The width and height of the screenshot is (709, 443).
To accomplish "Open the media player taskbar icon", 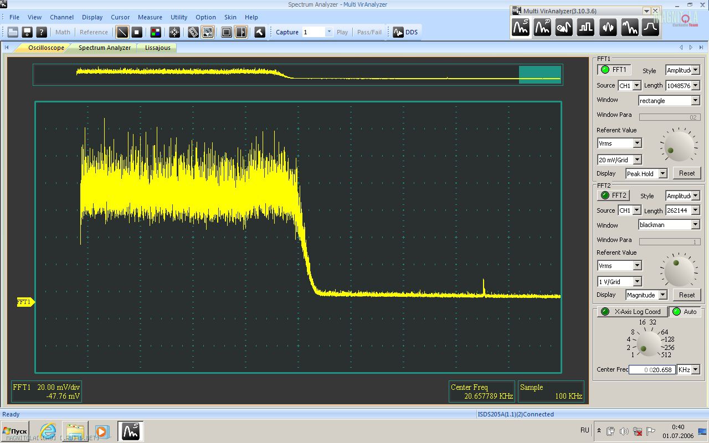I will point(101,431).
